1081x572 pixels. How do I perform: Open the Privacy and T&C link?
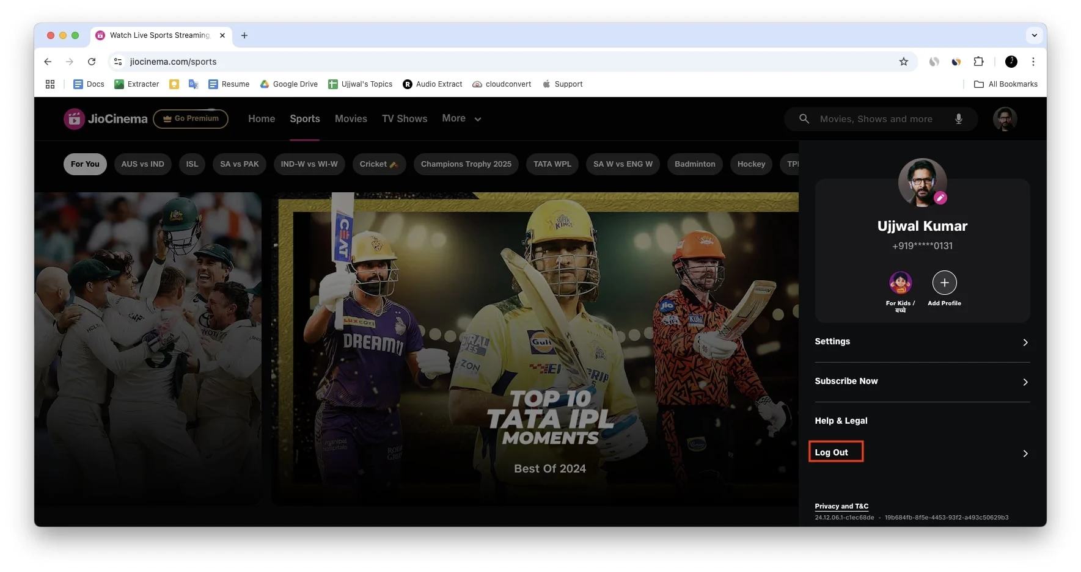(x=841, y=506)
